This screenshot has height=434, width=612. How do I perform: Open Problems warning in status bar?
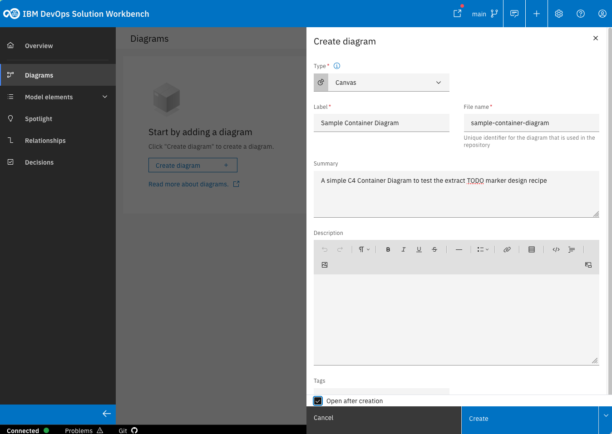(x=84, y=430)
